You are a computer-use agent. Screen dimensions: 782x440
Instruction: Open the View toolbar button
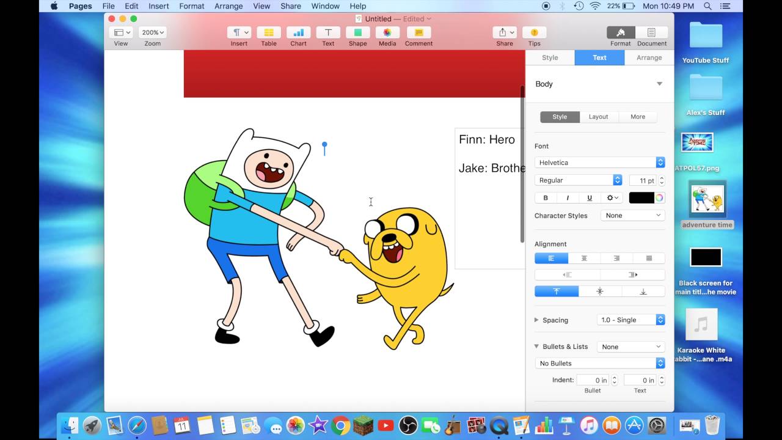tap(121, 32)
